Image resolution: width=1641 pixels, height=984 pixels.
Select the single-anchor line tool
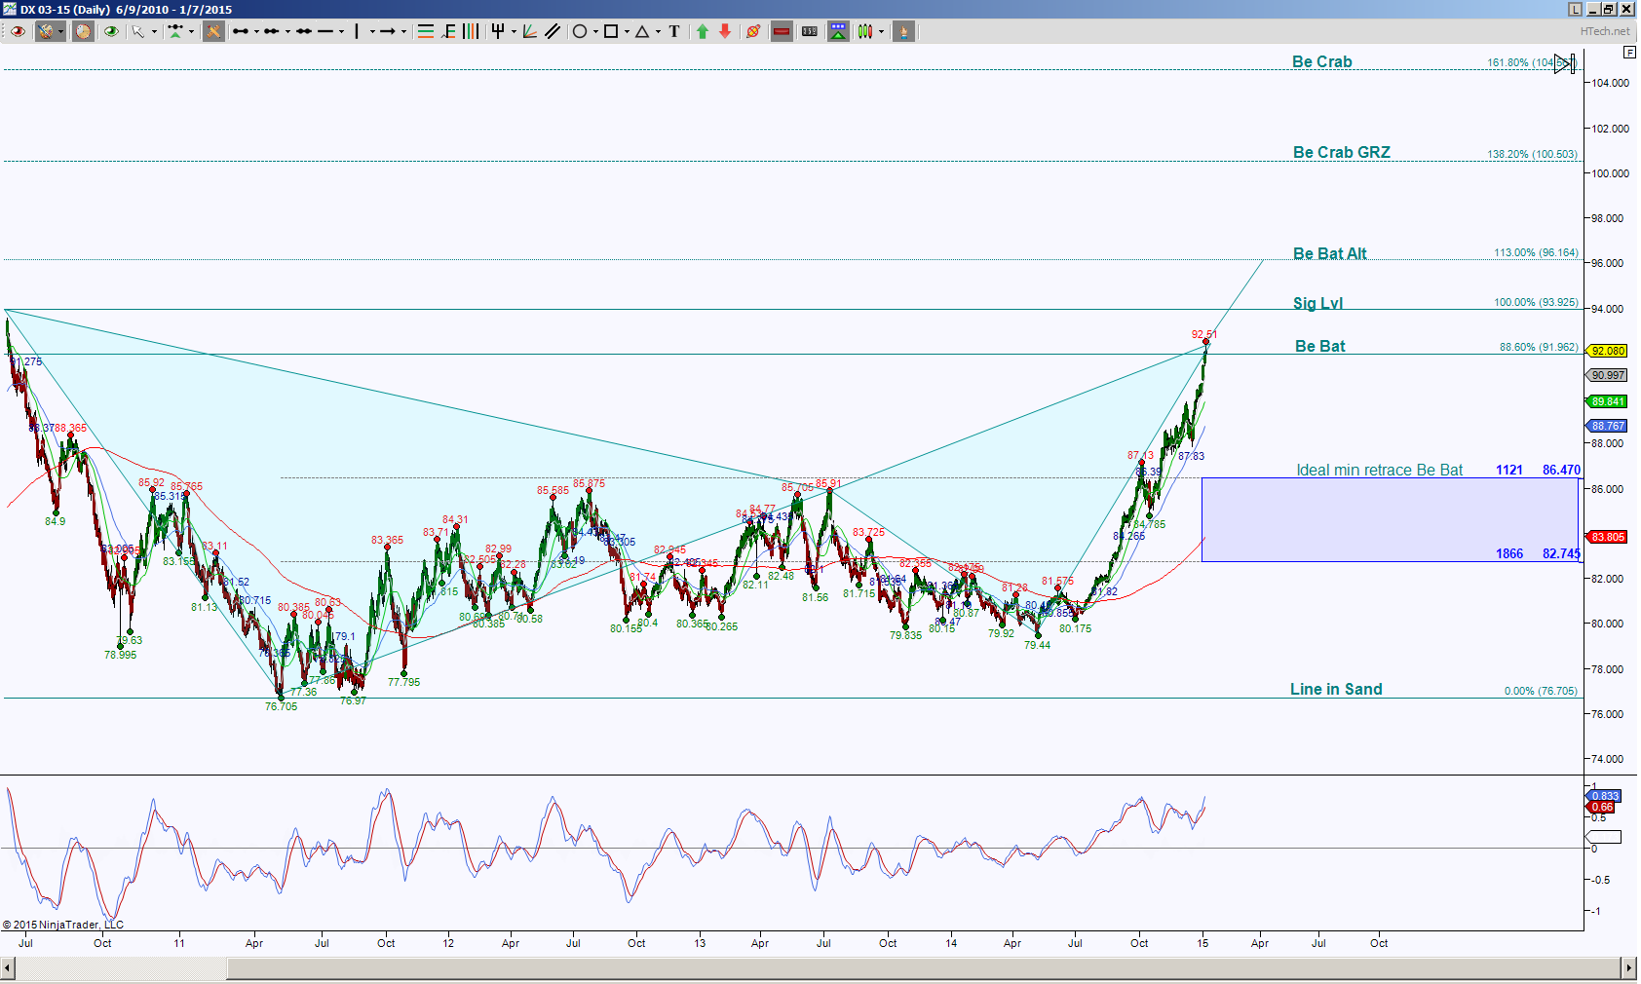241,31
